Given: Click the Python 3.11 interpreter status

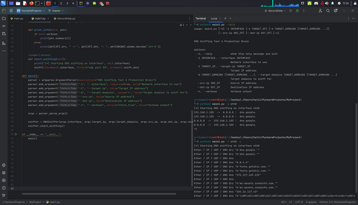Looking at the screenshot, I should point(337,202).
